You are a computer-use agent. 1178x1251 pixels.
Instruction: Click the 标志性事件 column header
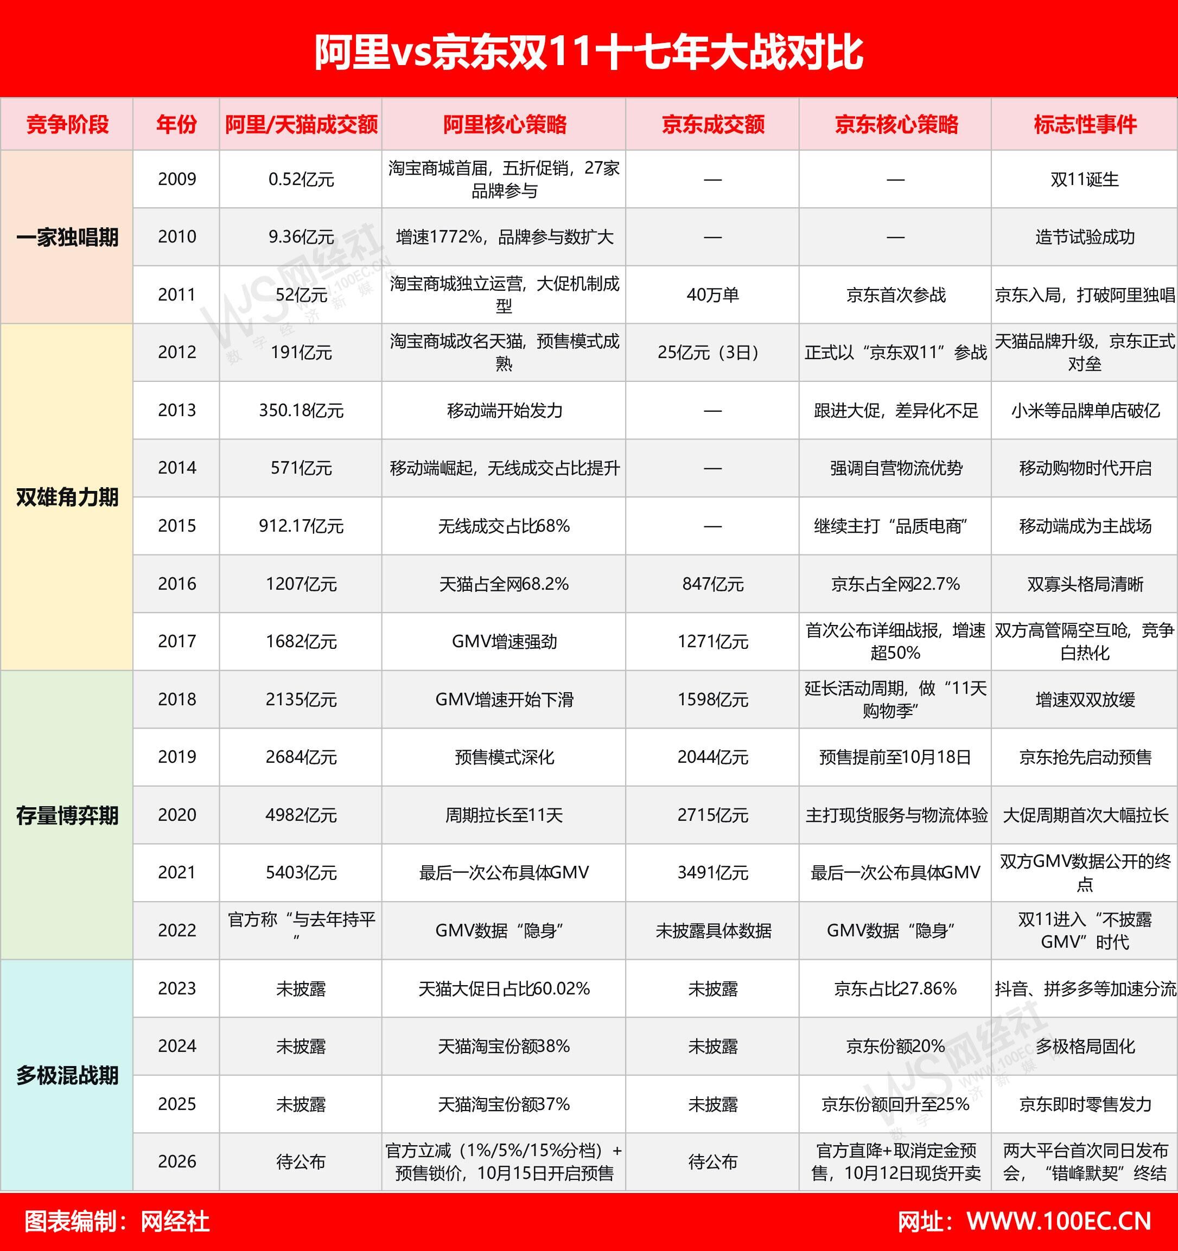[1085, 125]
